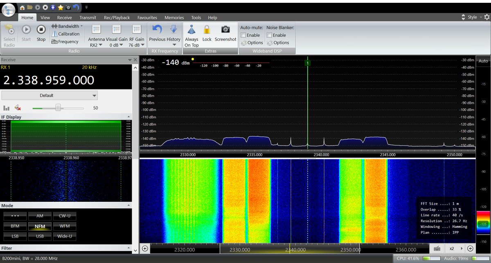This screenshot has height=263, width=491.
Task: Click the play icon in quick access toolbar
Action: pyautogui.click(x=37, y=7)
